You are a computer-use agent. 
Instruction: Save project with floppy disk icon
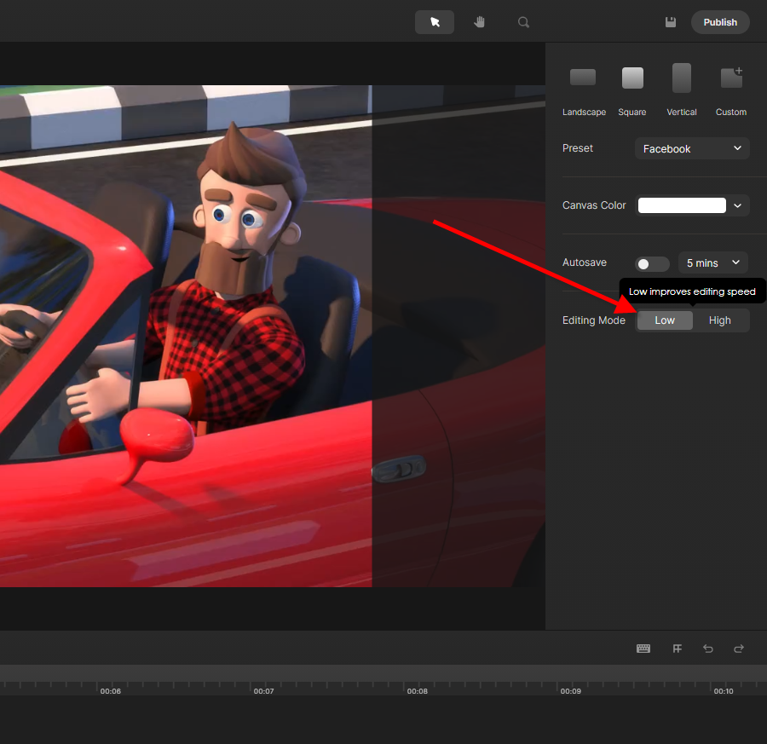click(x=671, y=22)
